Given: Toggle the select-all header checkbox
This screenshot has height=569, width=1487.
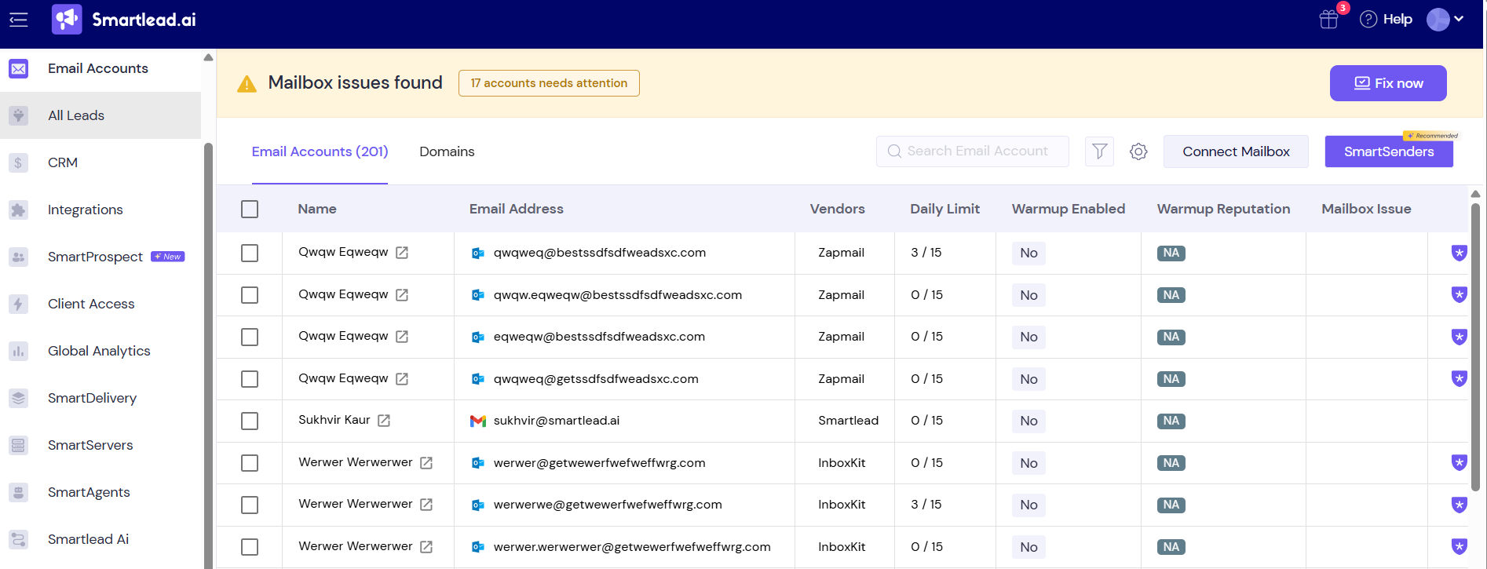Looking at the screenshot, I should point(250,209).
